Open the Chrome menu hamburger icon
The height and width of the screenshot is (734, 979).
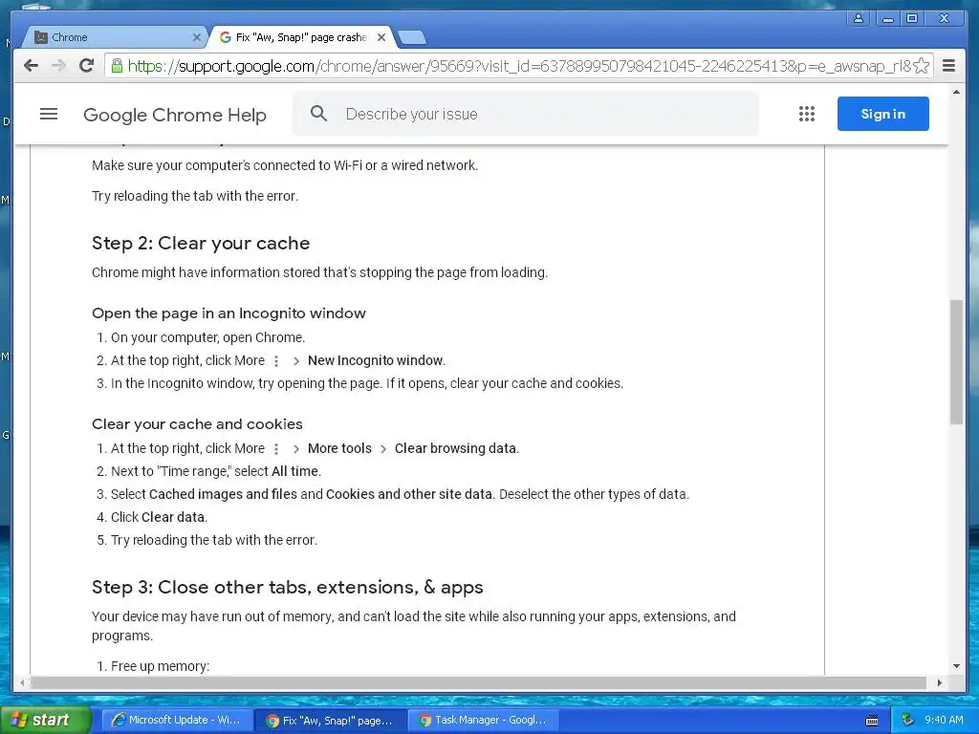(948, 66)
